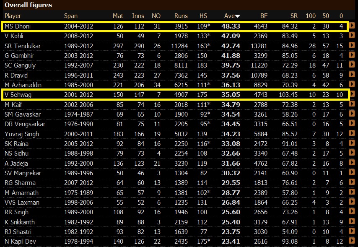Open SV Manjrekar player name
This screenshot has width=358, height=247.
pos(23,173)
